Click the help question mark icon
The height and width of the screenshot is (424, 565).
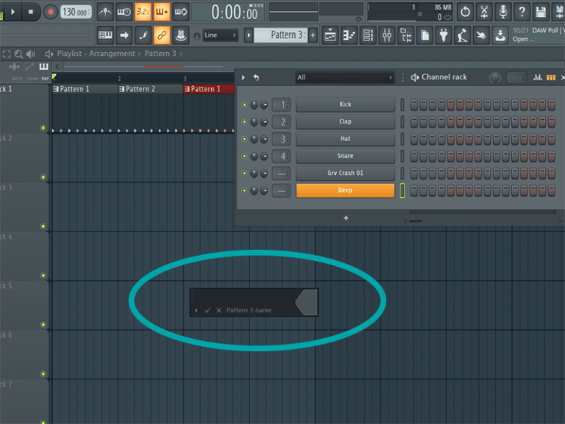point(522,12)
